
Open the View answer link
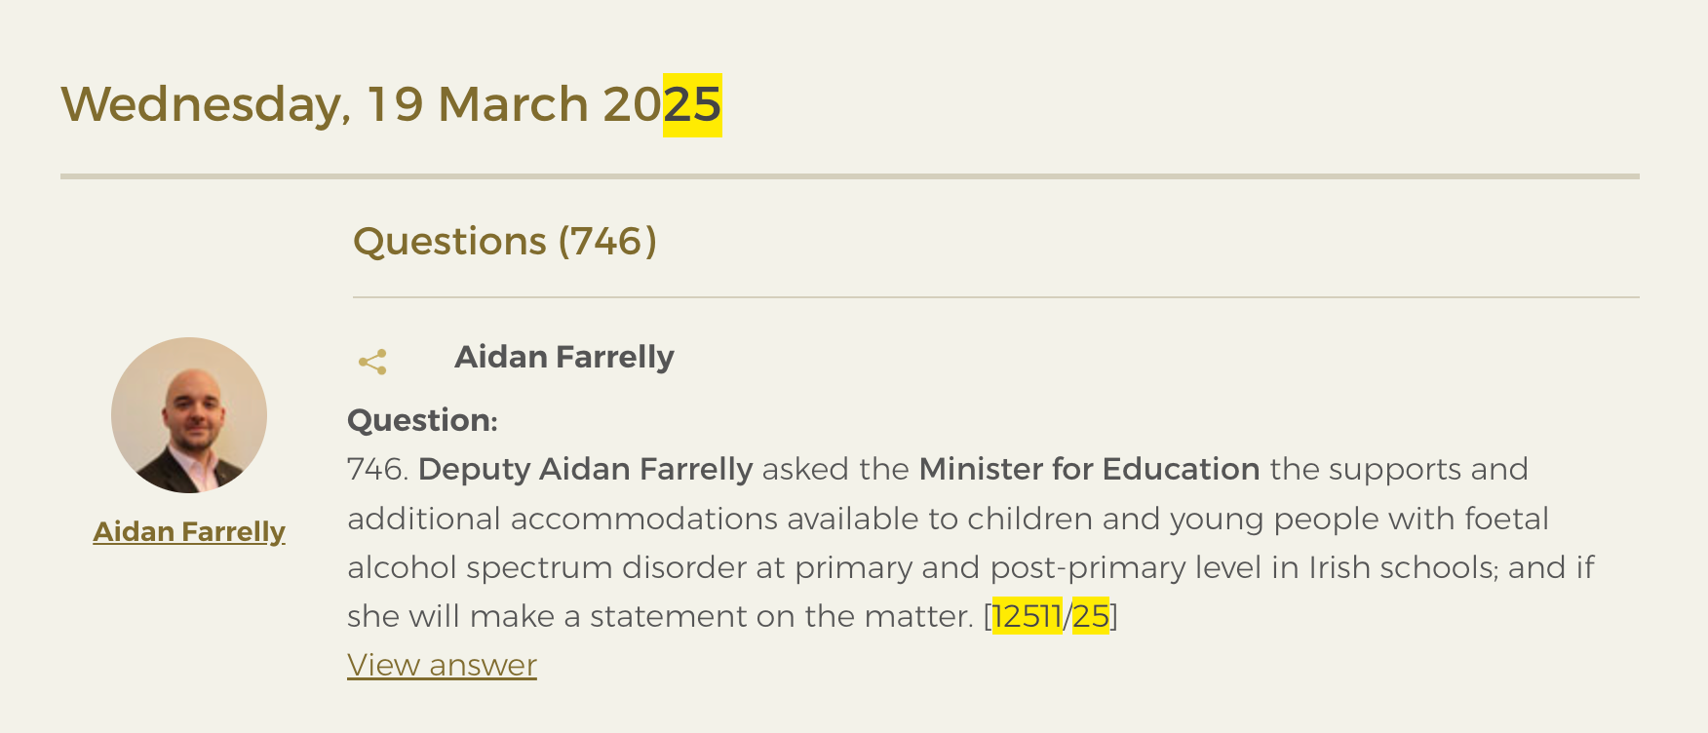pos(442,665)
